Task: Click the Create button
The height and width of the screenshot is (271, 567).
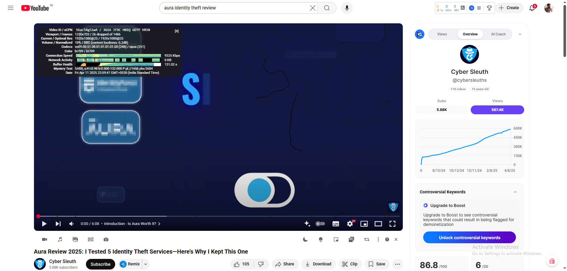Action: 509,8
